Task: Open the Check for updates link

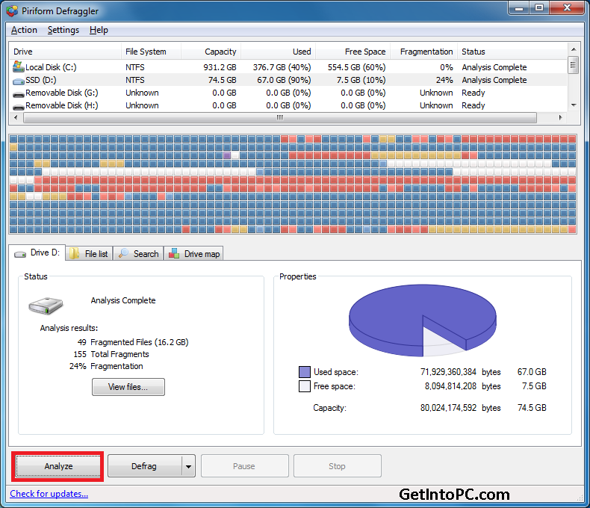Action: click(x=49, y=494)
